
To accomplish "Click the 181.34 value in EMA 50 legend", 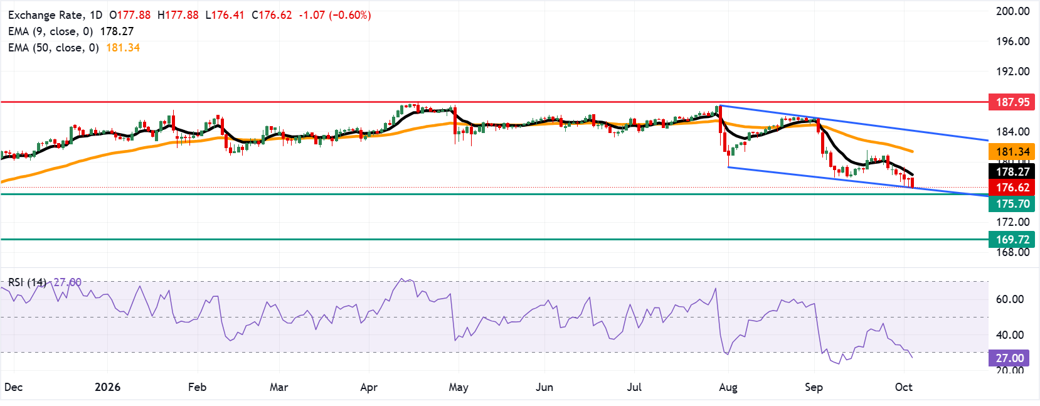I will pos(123,48).
